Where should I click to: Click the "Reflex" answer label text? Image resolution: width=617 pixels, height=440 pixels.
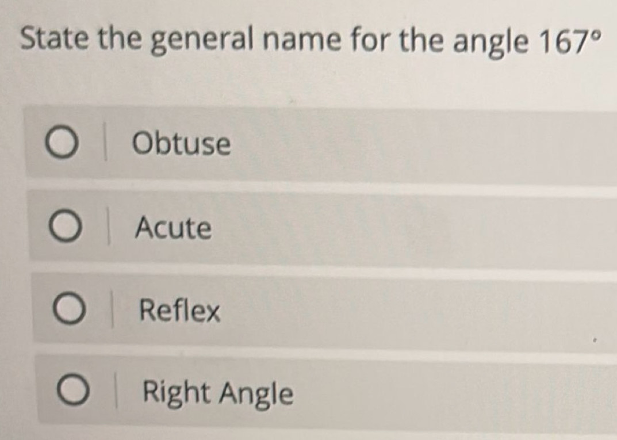pyautogui.click(x=180, y=312)
